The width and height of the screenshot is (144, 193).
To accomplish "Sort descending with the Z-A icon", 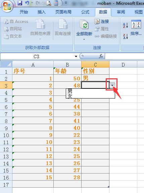I will pos(126,36).
